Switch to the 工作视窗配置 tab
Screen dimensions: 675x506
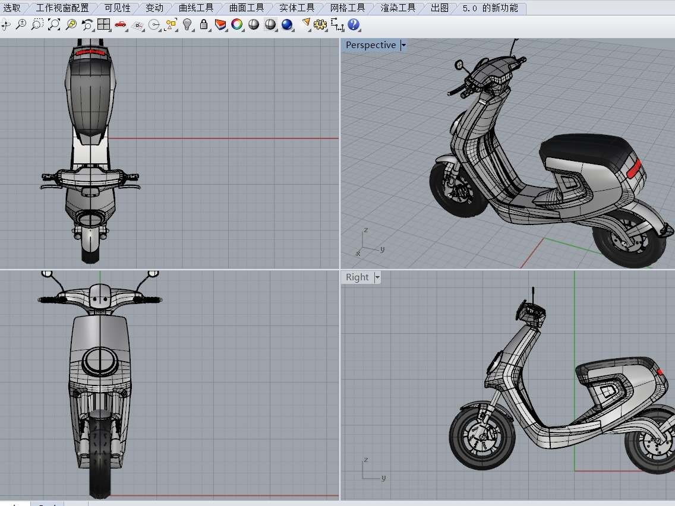(x=62, y=8)
